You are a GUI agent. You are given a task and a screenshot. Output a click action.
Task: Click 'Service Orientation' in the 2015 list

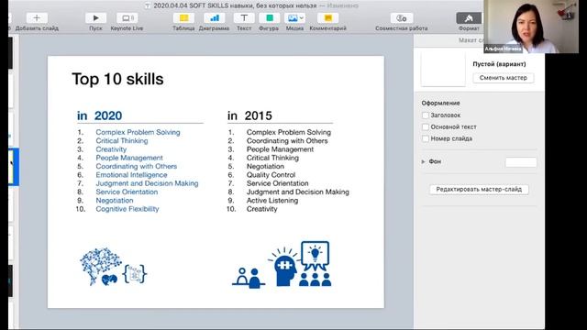click(277, 183)
